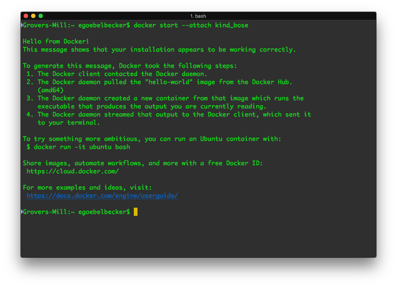Click the green fullscreen traffic light button
397x287 pixels.
[40, 16]
